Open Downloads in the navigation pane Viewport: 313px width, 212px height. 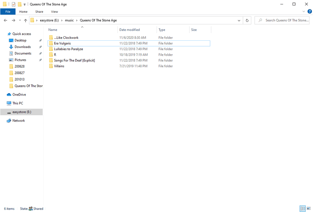[x=23, y=47]
